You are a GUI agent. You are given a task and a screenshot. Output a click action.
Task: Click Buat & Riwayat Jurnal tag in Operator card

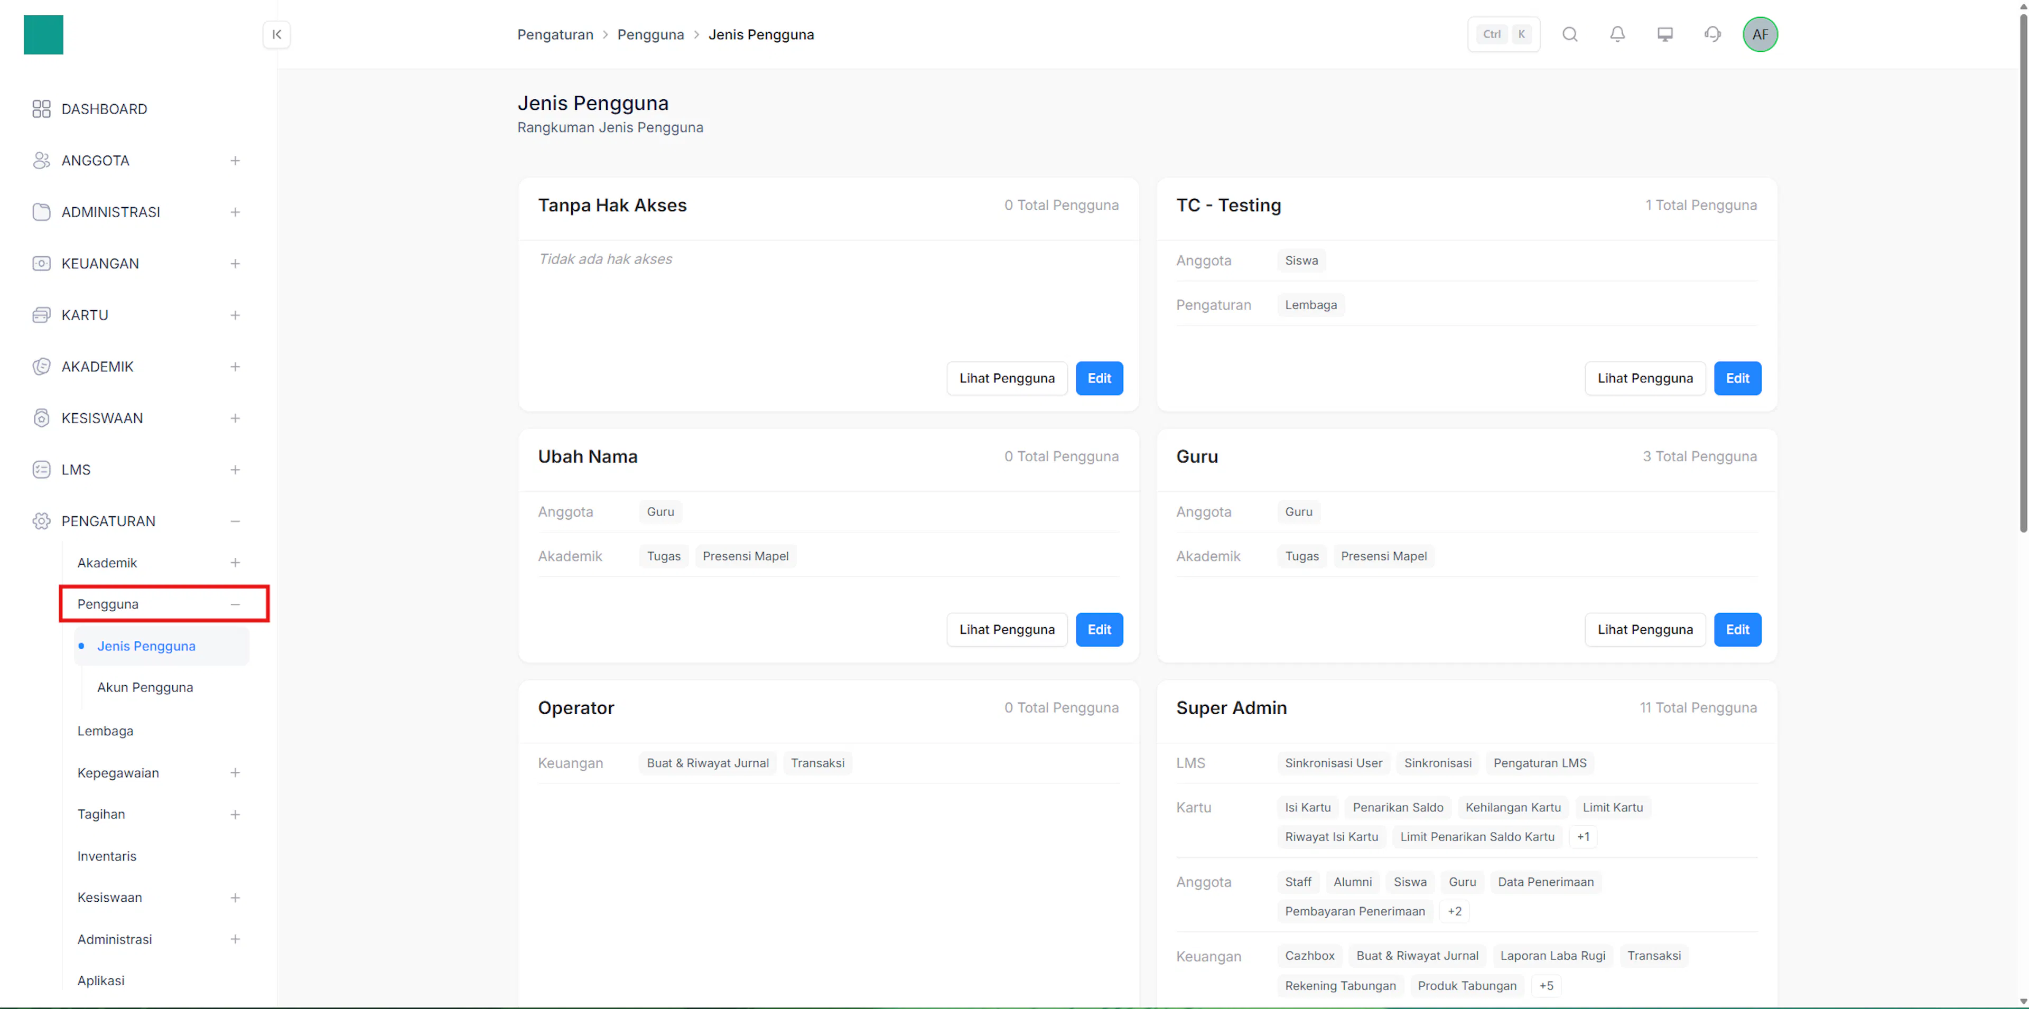[708, 763]
